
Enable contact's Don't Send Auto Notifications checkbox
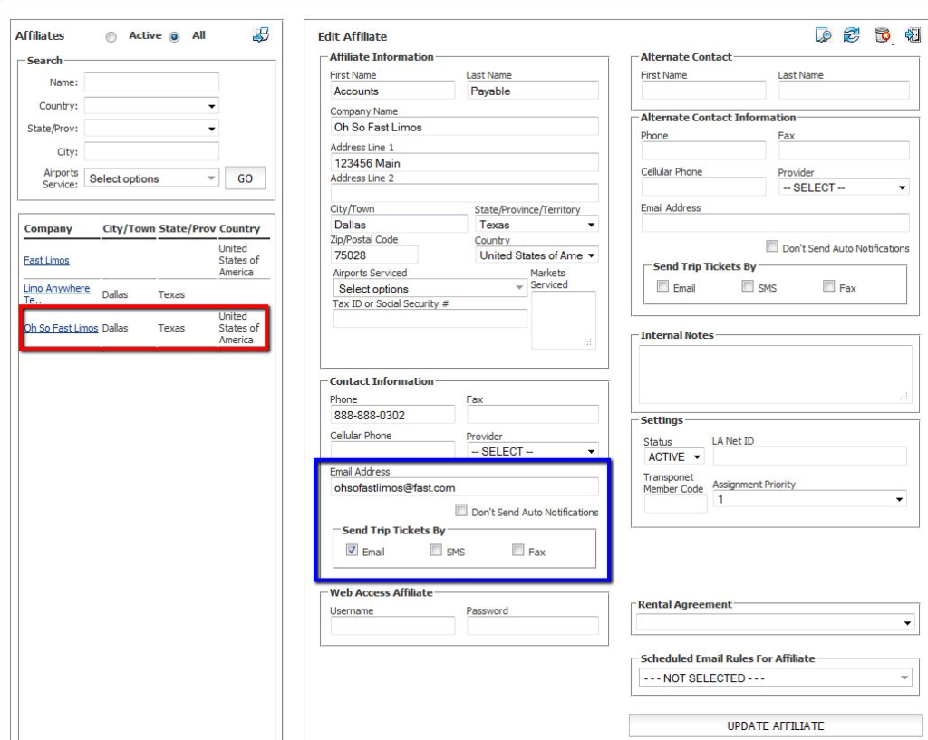(461, 512)
